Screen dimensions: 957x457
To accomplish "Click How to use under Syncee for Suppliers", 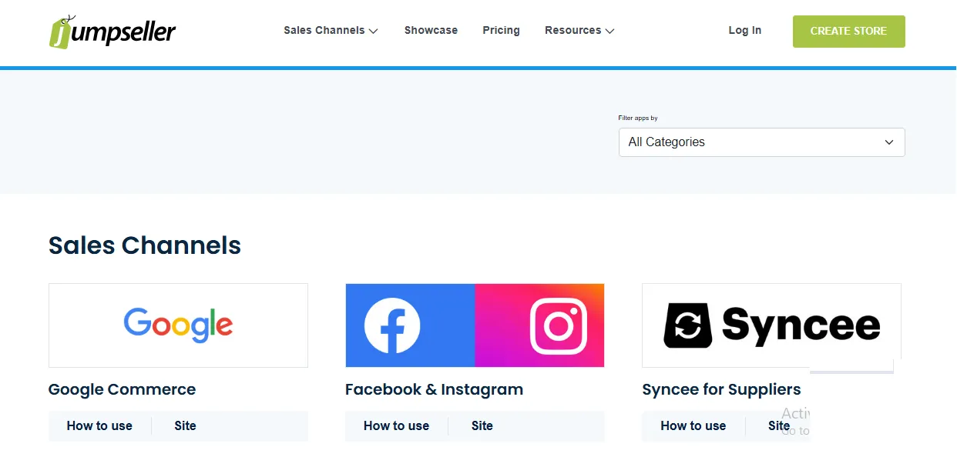I will pos(693,426).
